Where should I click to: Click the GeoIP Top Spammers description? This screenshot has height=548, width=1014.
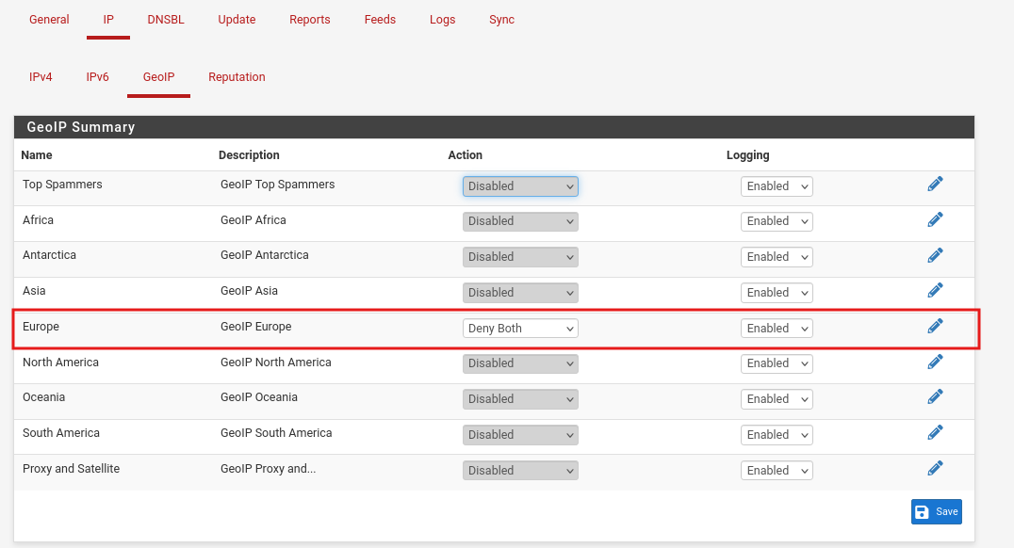(x=277, y=185)
